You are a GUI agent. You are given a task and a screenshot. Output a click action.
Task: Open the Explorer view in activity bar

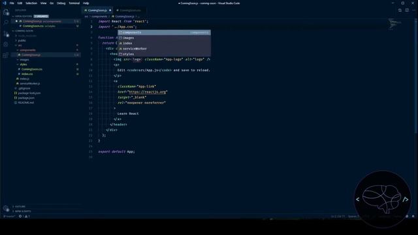(6, 12)
